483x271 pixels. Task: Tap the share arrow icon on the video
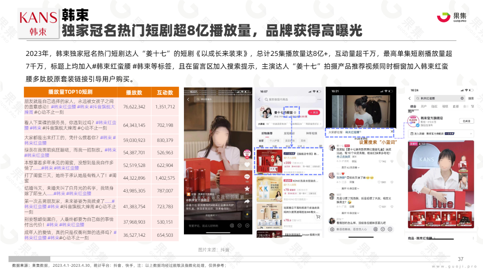[x=247, y=201]
